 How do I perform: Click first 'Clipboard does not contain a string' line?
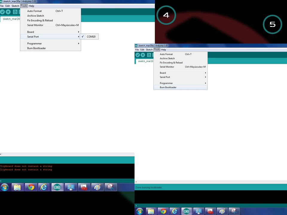tap(26, 166)
